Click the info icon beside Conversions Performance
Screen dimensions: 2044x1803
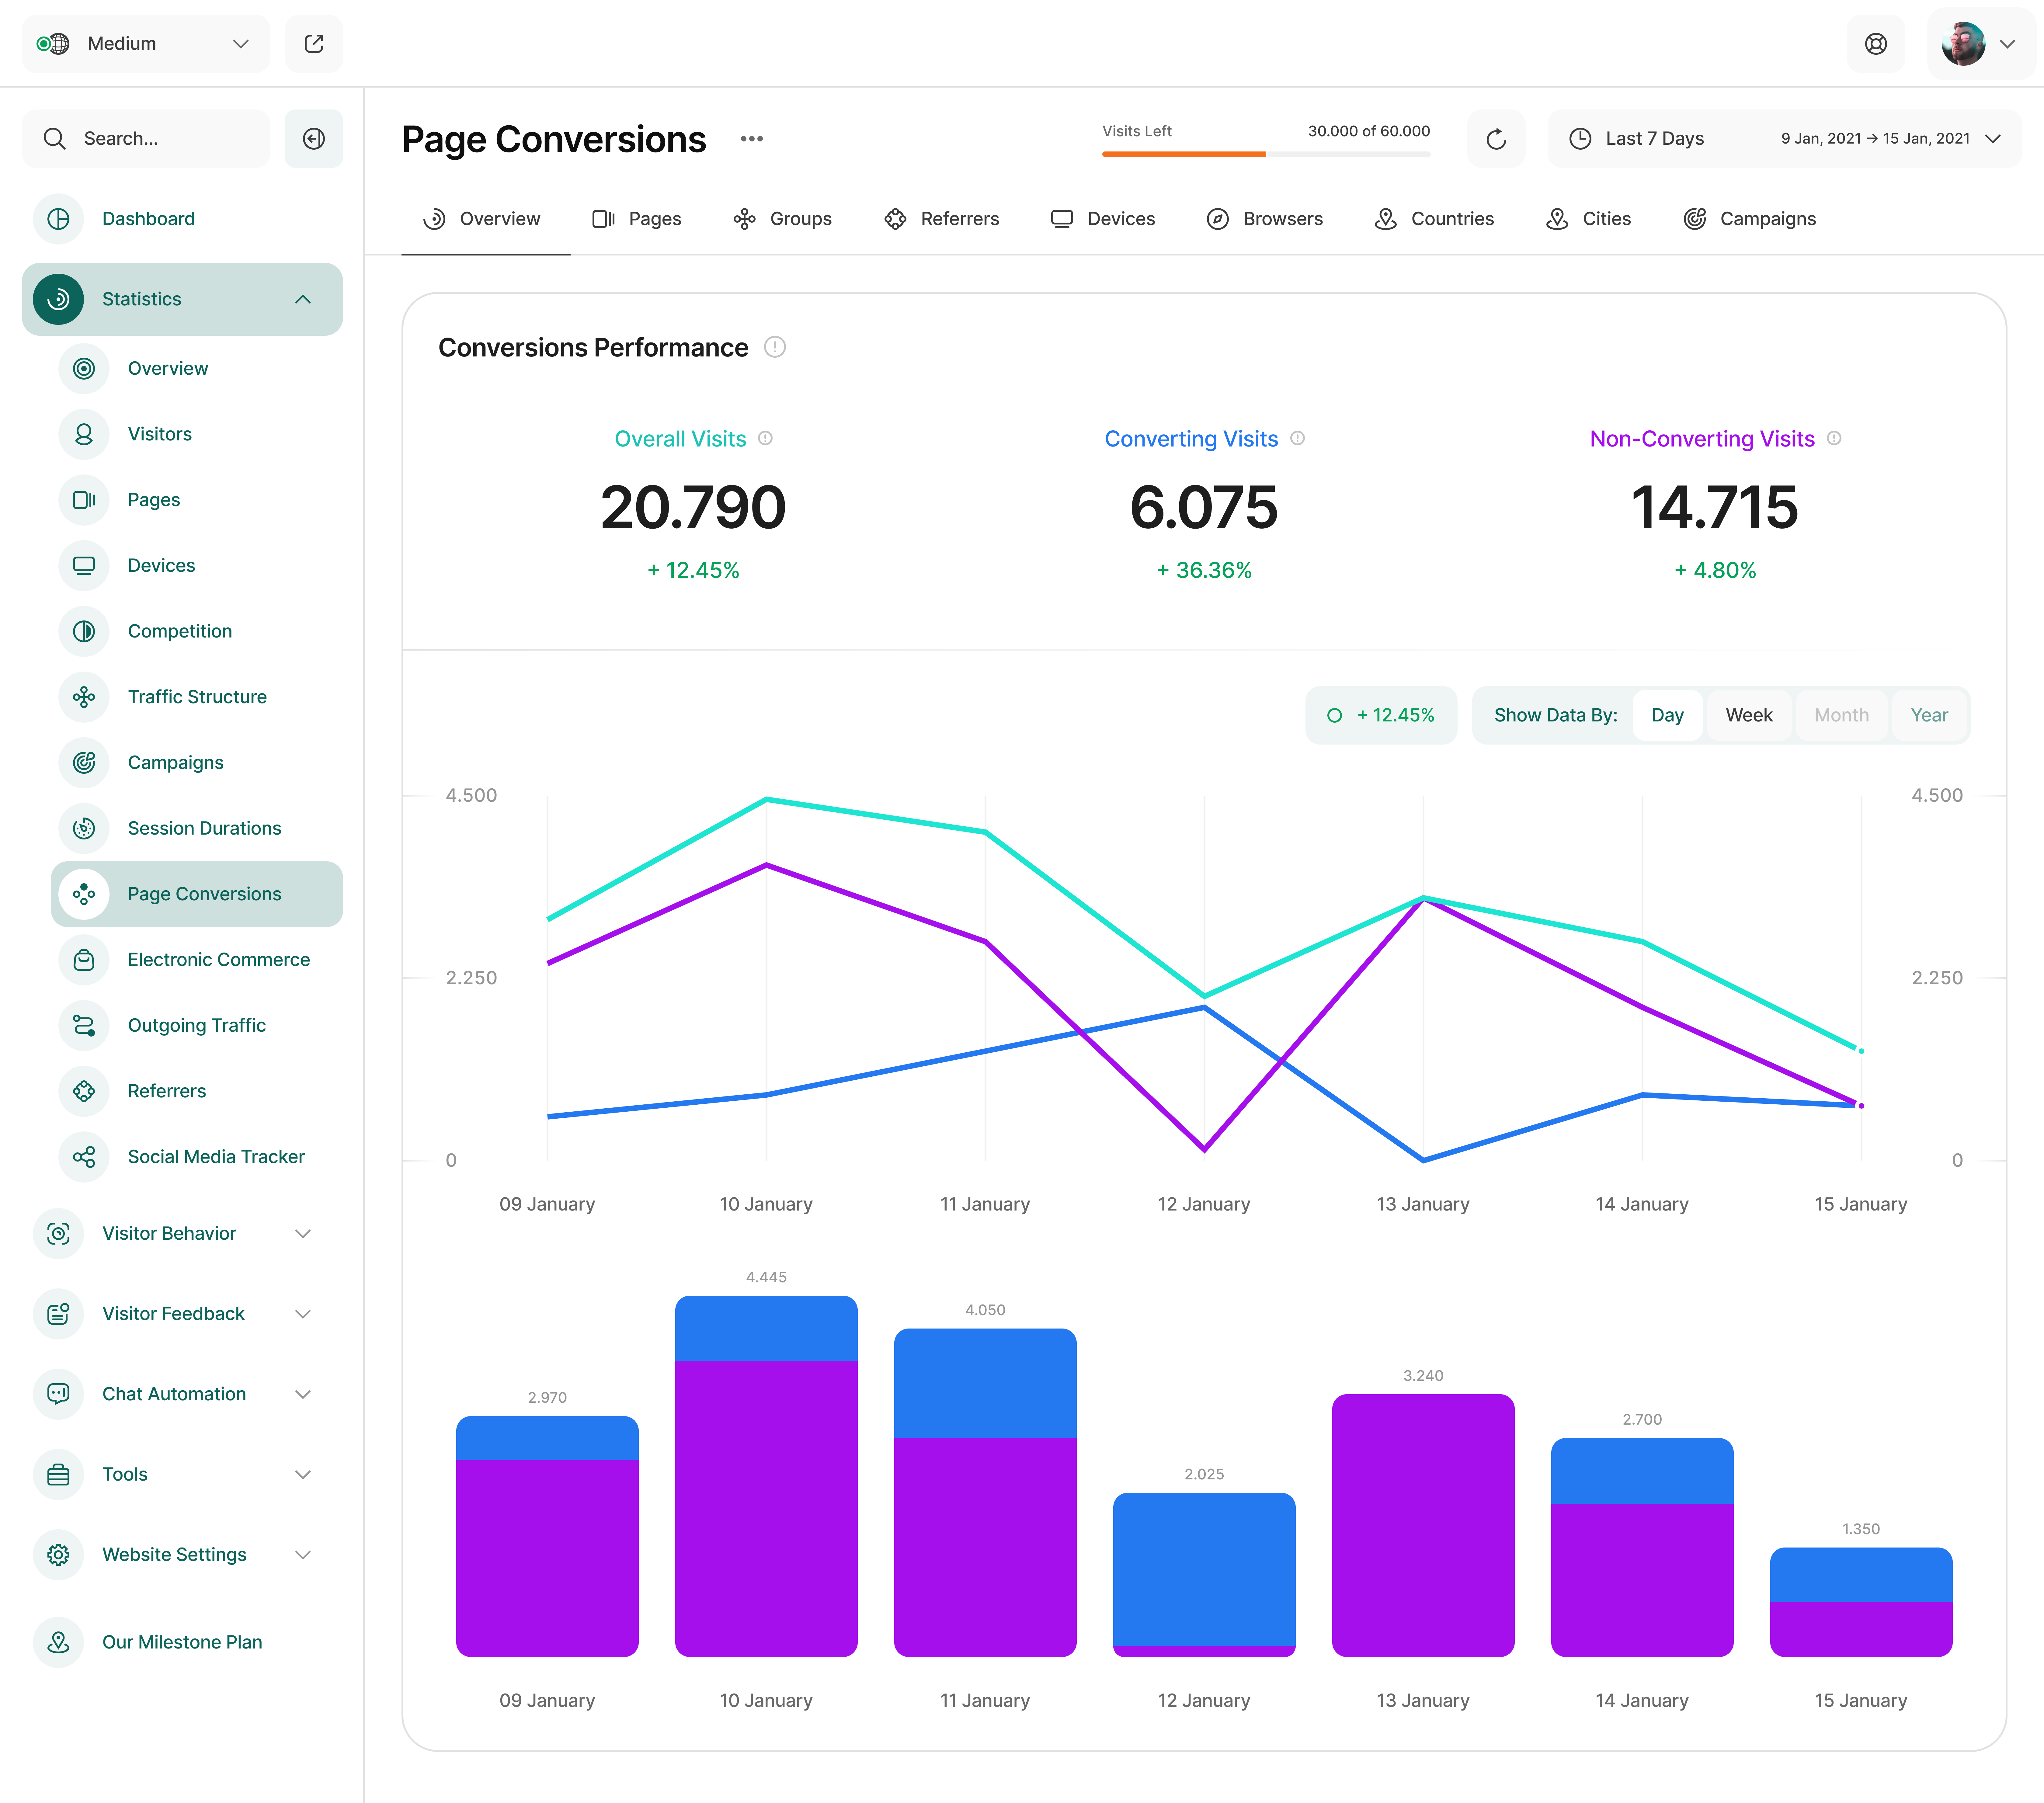[775, 347]
